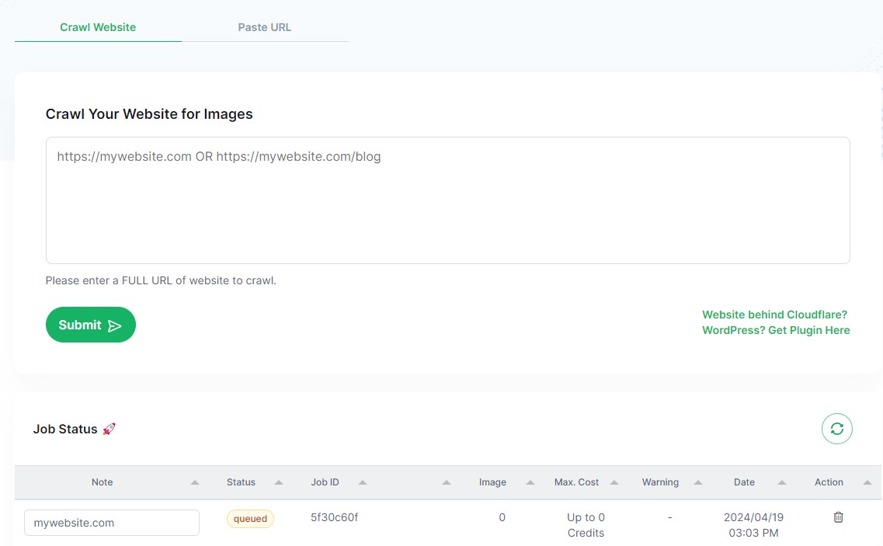This screenshot has height=546, width=883.
Task: Open the Website behind Cloudflare link
Action: [x=774, y=314]
